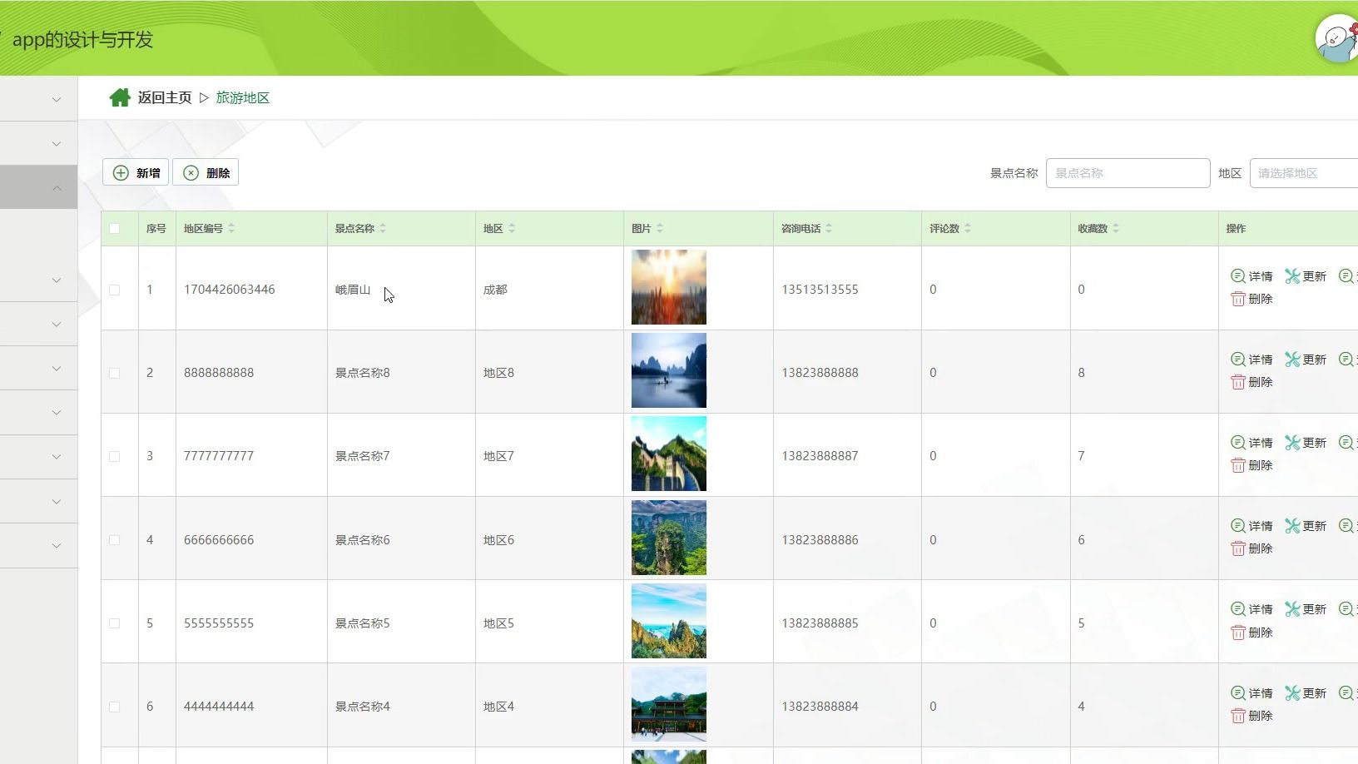Open the 景点名称6 mountain pillar thumbnail
This screenshot has height=764, width=1358.
click(x=669, y=538)
